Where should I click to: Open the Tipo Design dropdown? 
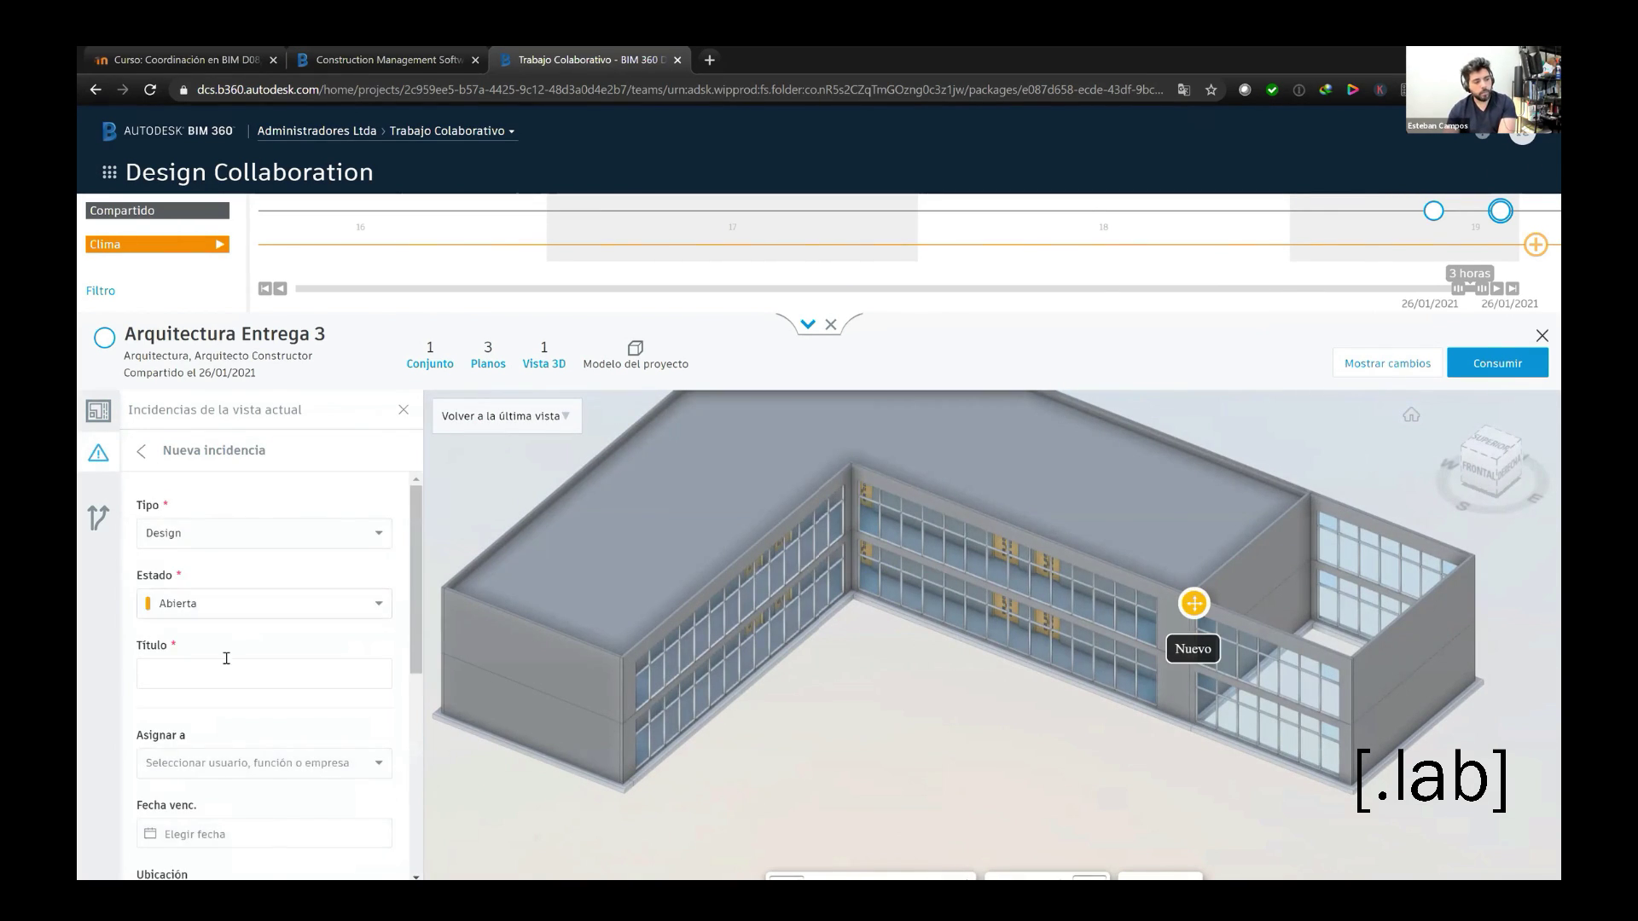(x=264, y=533)
